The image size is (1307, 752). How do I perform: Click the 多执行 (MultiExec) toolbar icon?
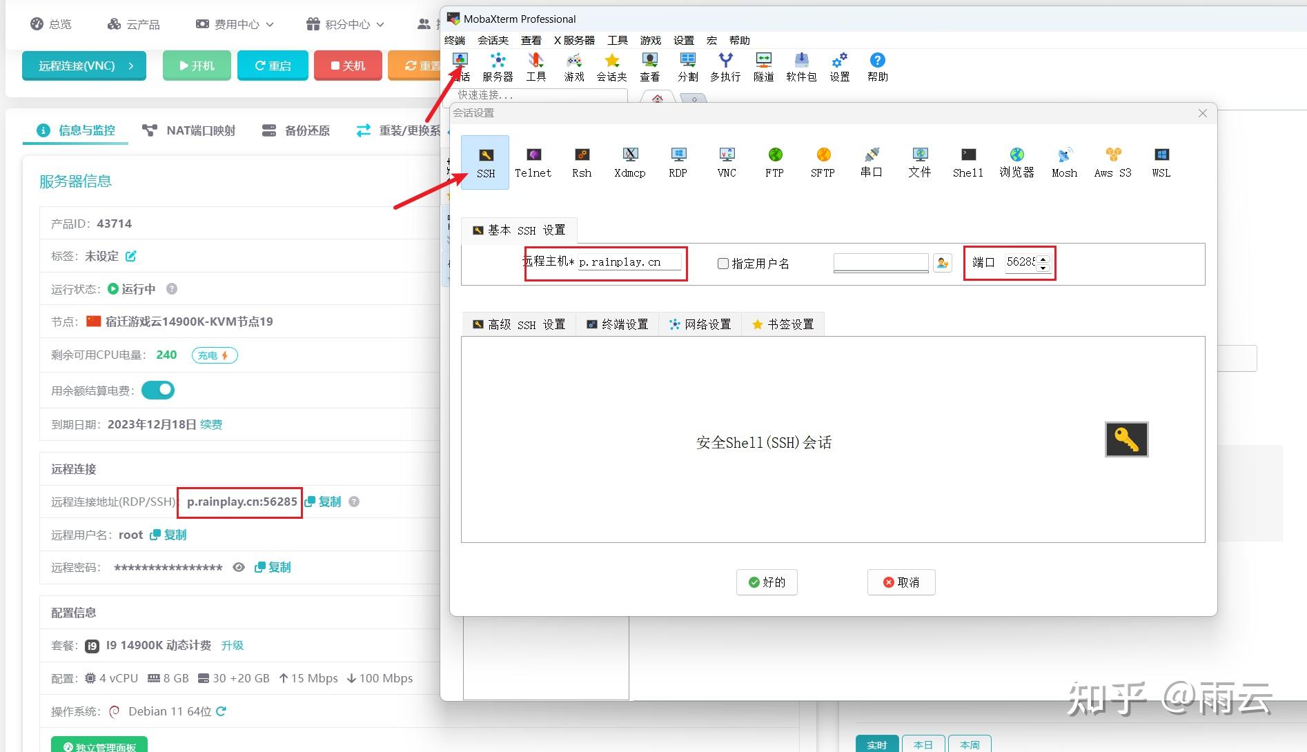pyautogui.click(x=725, y=66)
